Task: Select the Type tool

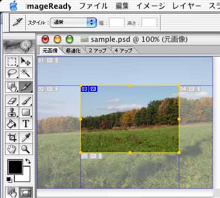Action: [26, 124]
